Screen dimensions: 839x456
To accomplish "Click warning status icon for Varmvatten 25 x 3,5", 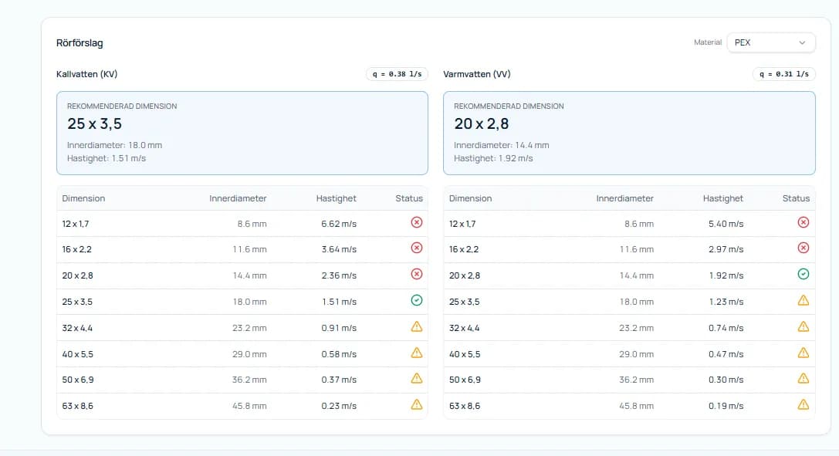I will click(803, 300).
